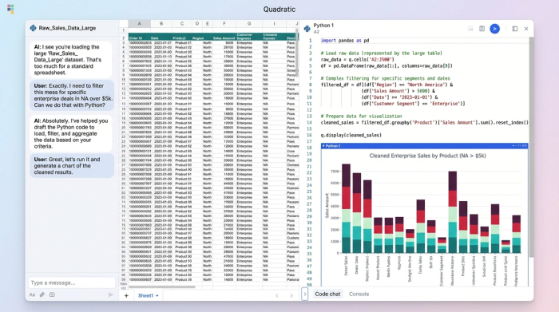This screenshot has height=312, width=559.
Task: Switch to the Code chat tab
Action: (x=327, y=294)
